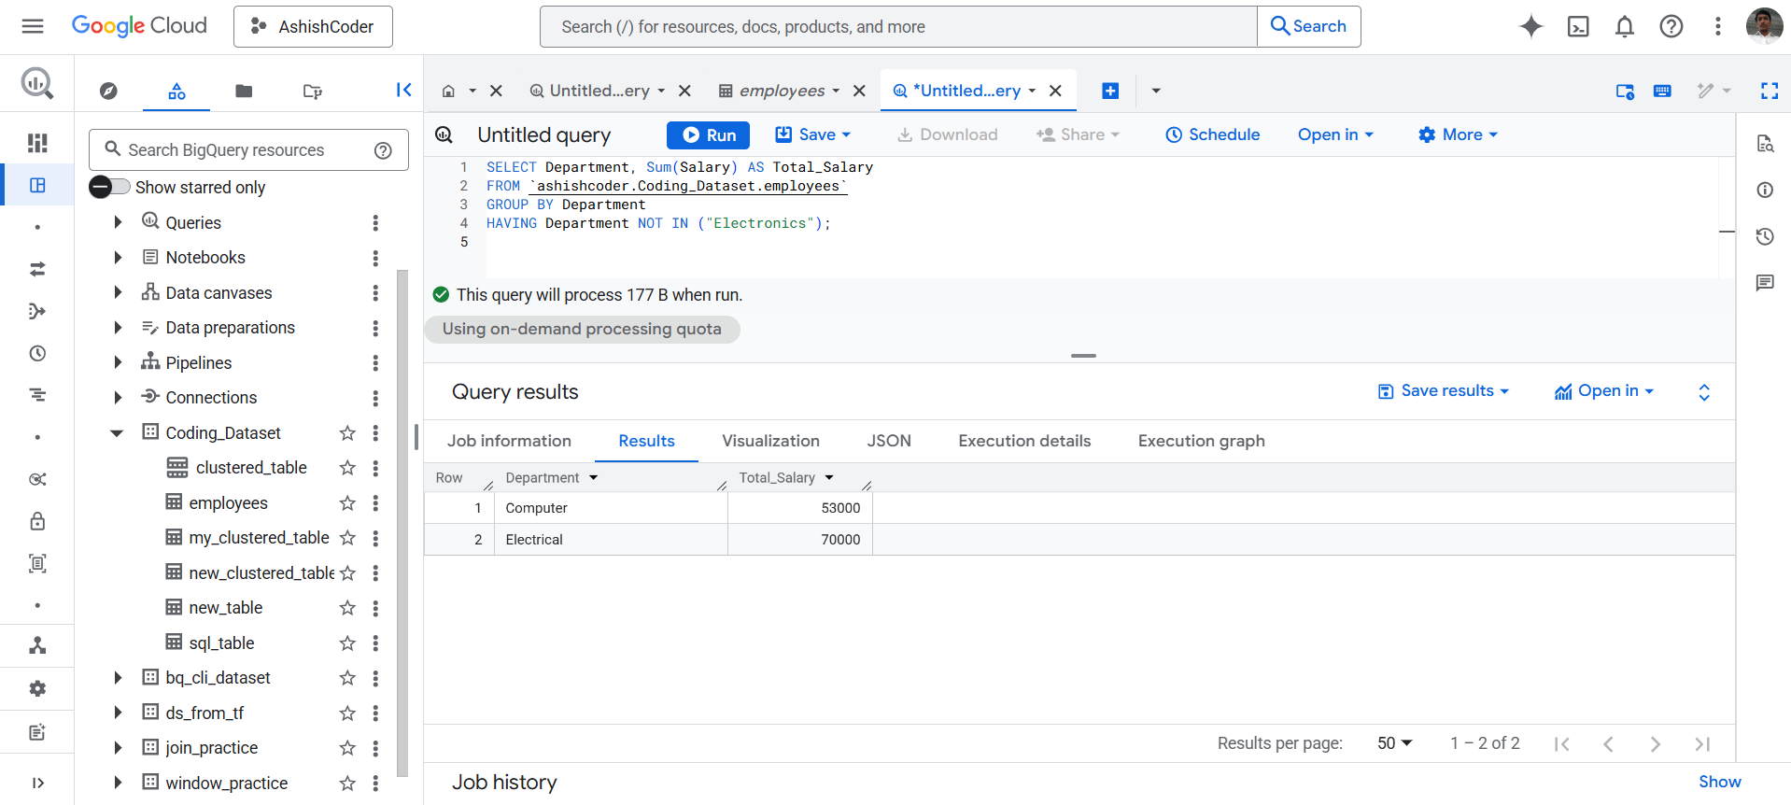Collapse the explorer panel arrow
This screenshot has width=1791, height=805.
point(403,90)
